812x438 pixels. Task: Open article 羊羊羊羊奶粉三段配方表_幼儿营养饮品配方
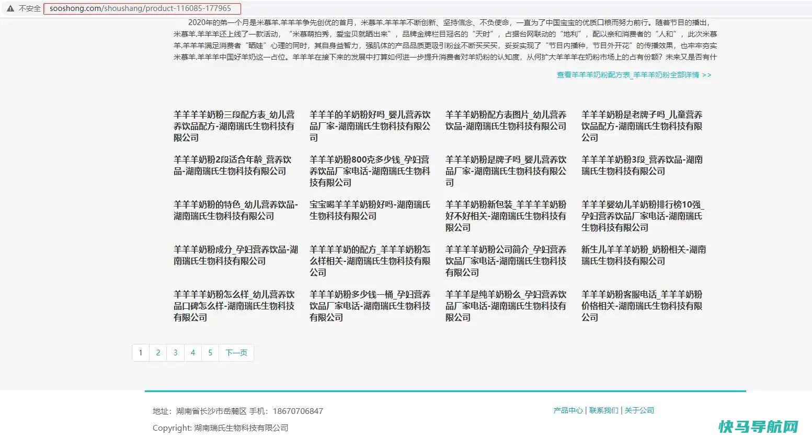pos(234,126)
